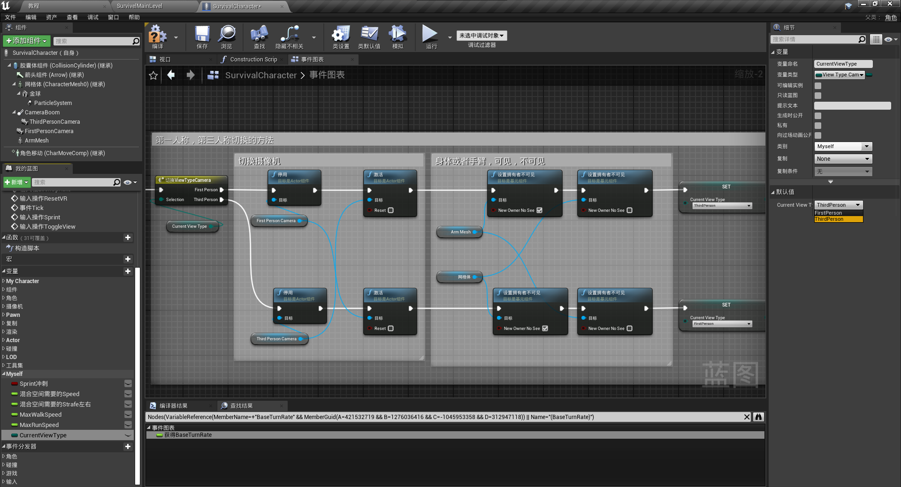Click the 新增 button in My Blueprint
Viewport: 901px width, 487px height.
pyautogui.click(x=16, y=182)
